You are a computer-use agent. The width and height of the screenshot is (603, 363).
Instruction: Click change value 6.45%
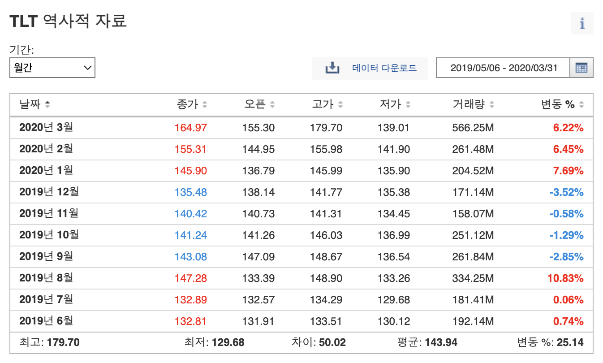(568, 149)
